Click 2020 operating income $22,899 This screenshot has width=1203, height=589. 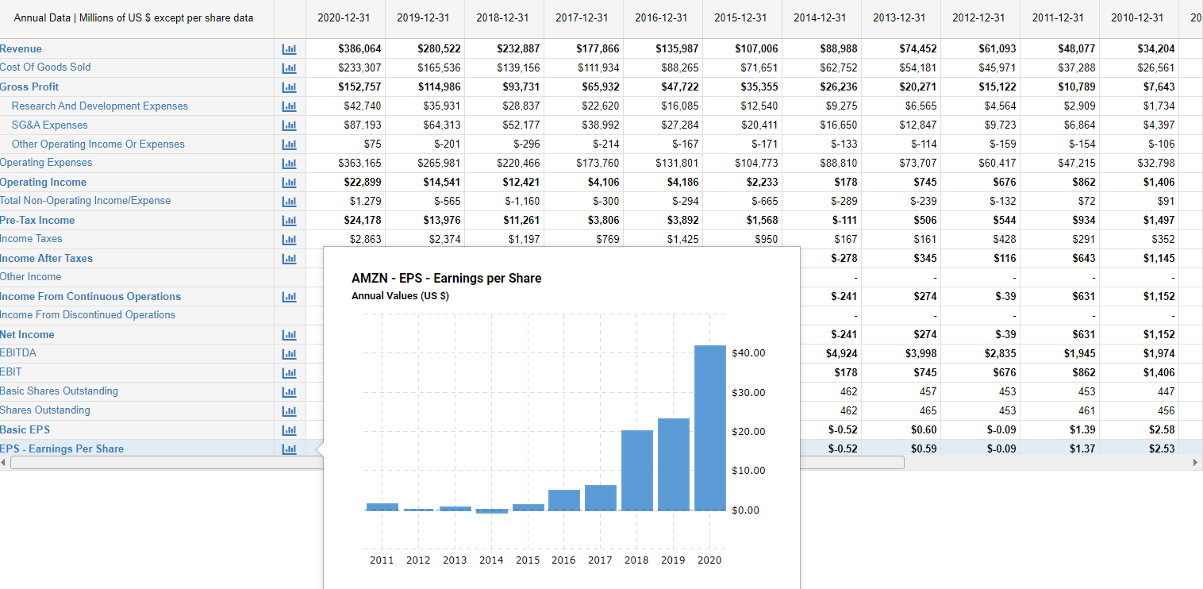363,182
